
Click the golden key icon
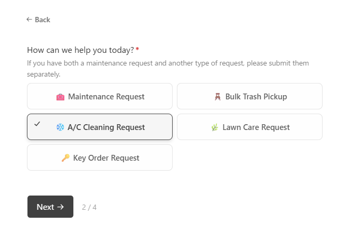[x=65, y=158]
